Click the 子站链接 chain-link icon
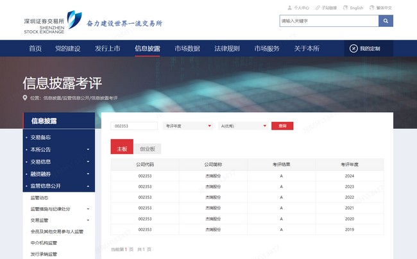Image resolution: width=417 pixels, height=259 pixels. pyautogui.click(x=316, y=8)
